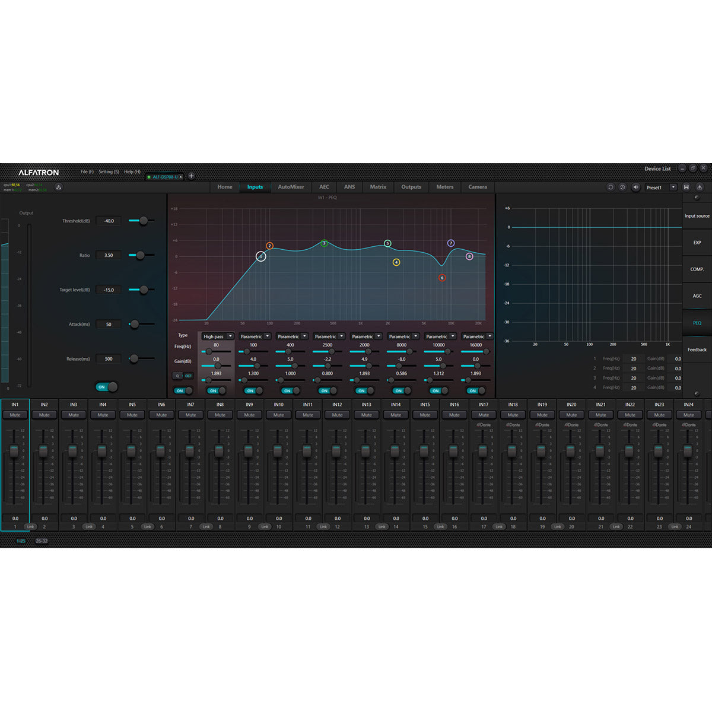Switch the Q/OCT toggle to OCT

point(188,376)
